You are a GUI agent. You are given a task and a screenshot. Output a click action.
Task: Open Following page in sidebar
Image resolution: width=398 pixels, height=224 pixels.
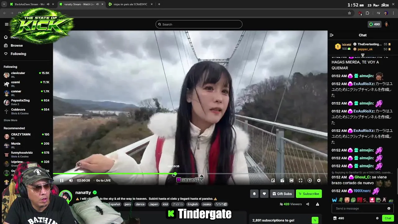point(18,54)
